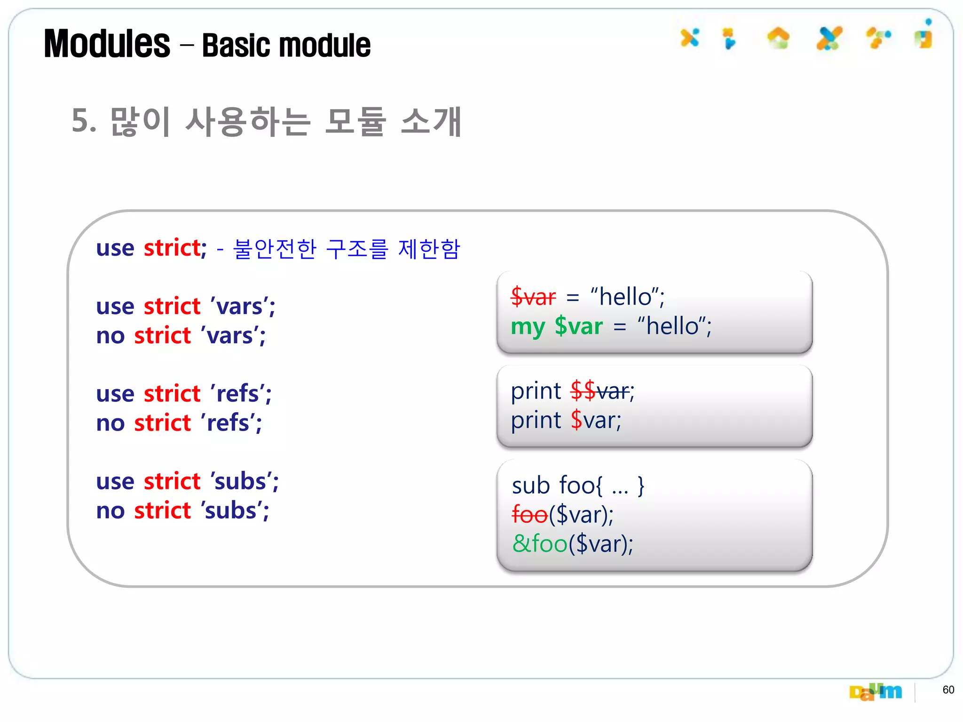Click the 'print $var;' line

[566, 420]
